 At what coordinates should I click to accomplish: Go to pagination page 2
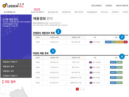80,89
